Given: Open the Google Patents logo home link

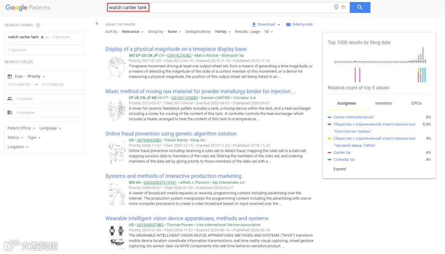Looking at the screenshot, I should (28, 8).
